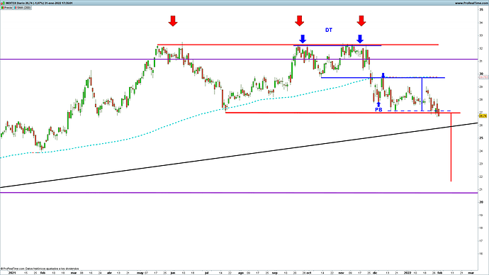The image size is (489, 275).
Task: Click the yellow 26.74 current price tag
Action: tap(483, 116)
